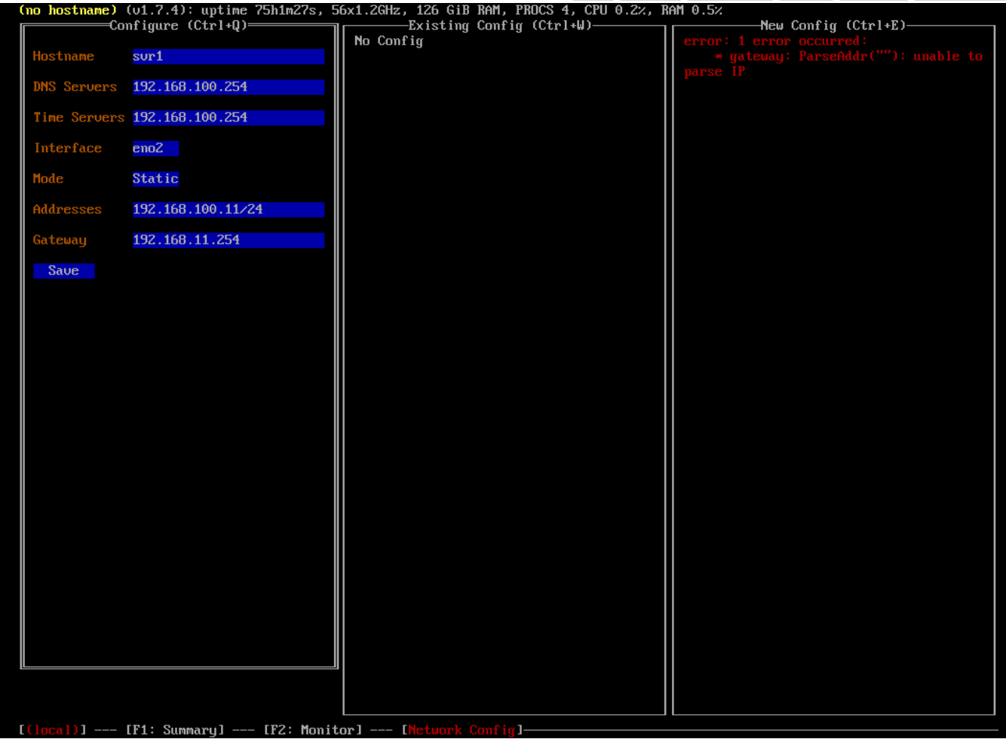Click the PROCS 4 status text
This screenshot has width=1006, height=739.
[542, 11]
